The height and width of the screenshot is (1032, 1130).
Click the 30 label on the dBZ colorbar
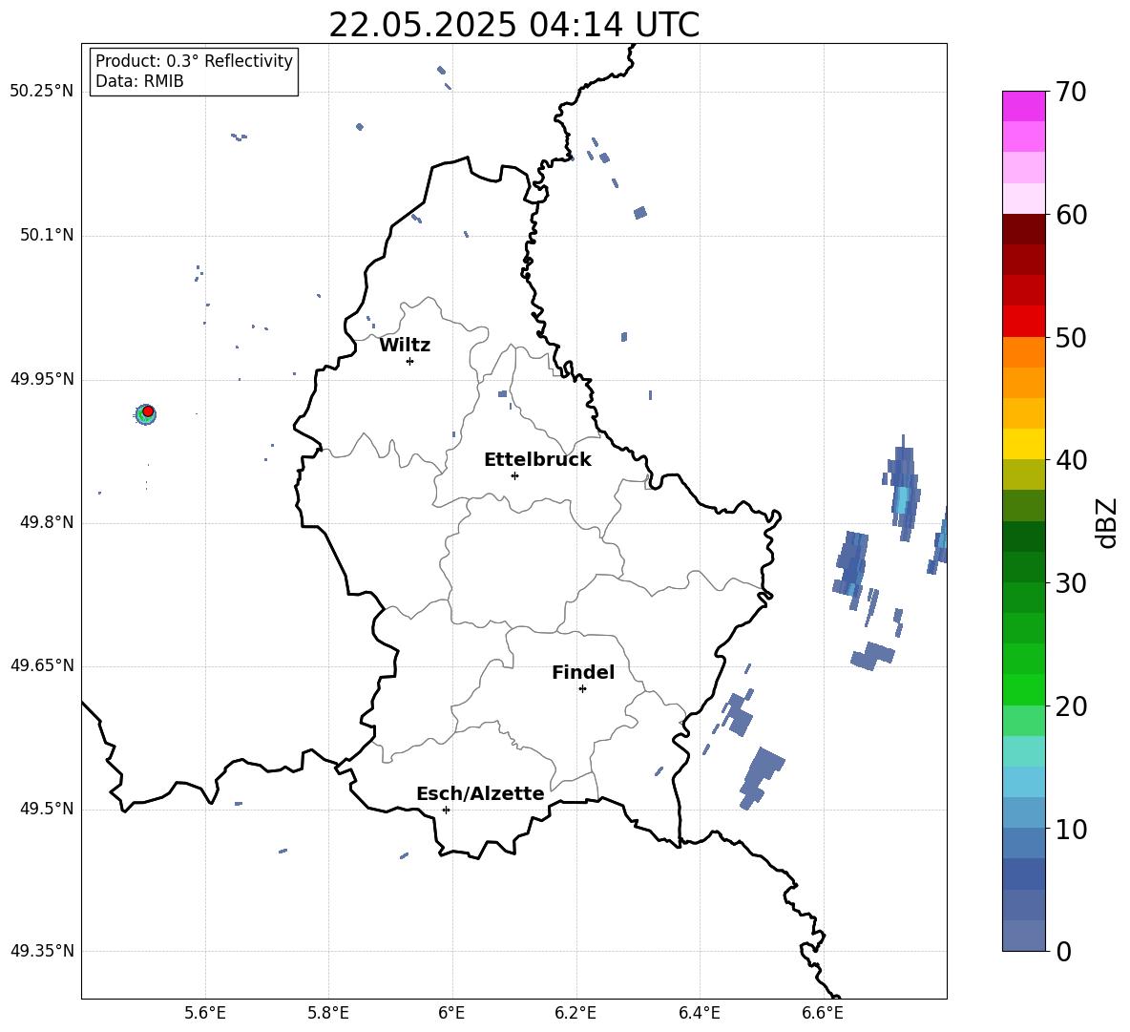tap(1071, 583)
